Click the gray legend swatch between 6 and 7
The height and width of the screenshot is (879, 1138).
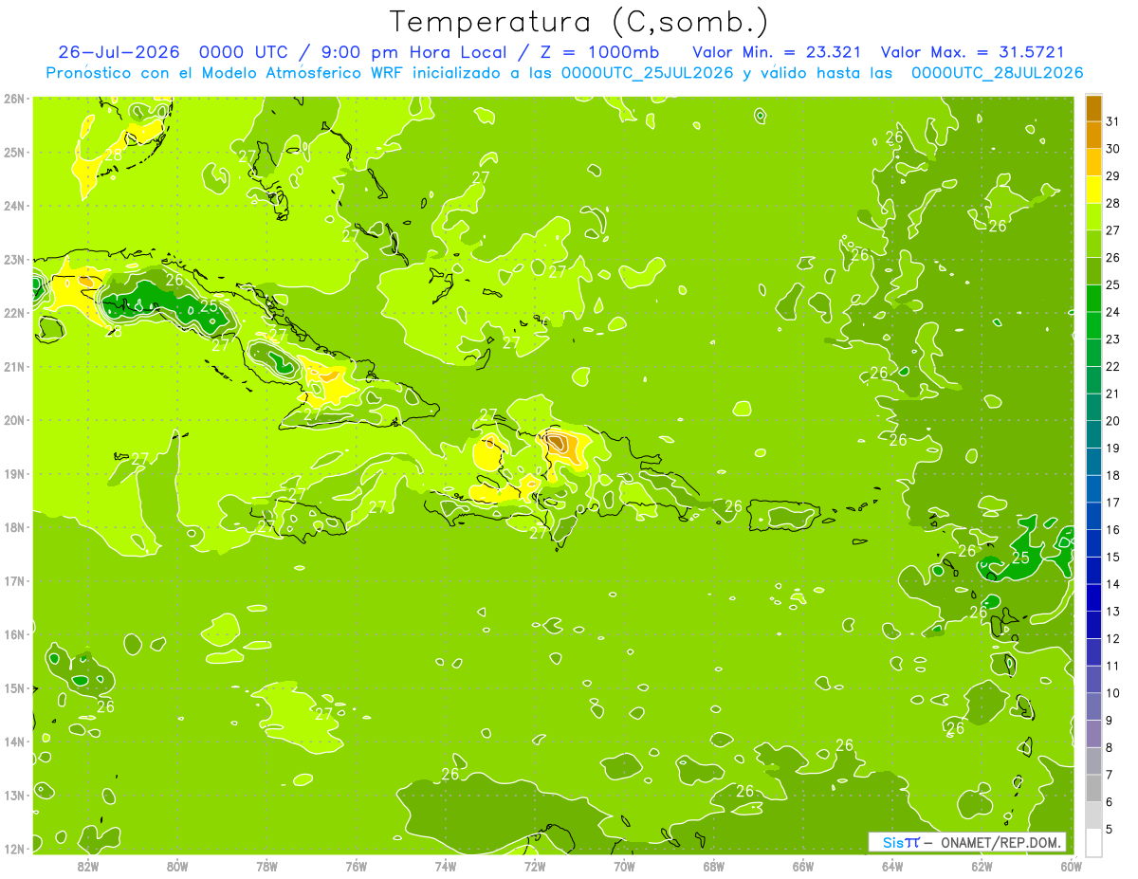click(1093, 788)
